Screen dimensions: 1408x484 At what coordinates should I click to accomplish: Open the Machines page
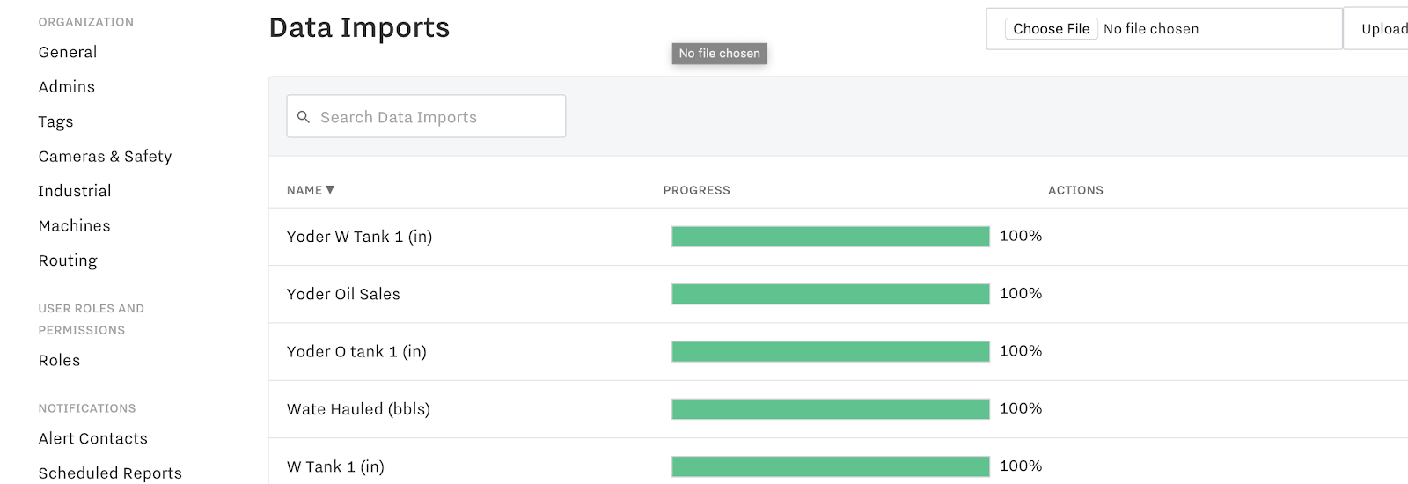tap(75, 225)
